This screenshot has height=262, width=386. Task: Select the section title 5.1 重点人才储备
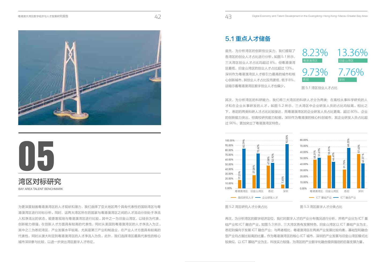pyautogui.click(x=248, y=39)
